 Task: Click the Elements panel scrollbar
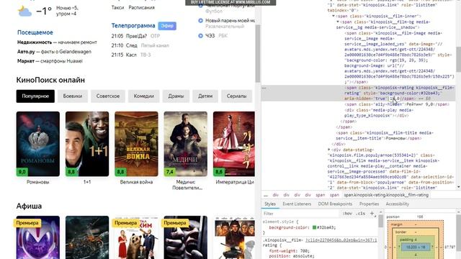pos(458,59)
